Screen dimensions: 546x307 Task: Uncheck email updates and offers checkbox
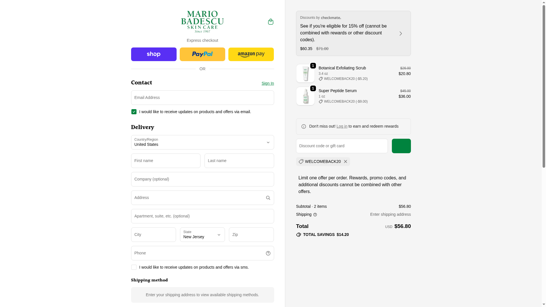click(x=134, y=112)
